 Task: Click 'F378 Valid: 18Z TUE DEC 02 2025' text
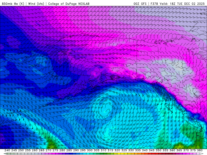[178, 4]
